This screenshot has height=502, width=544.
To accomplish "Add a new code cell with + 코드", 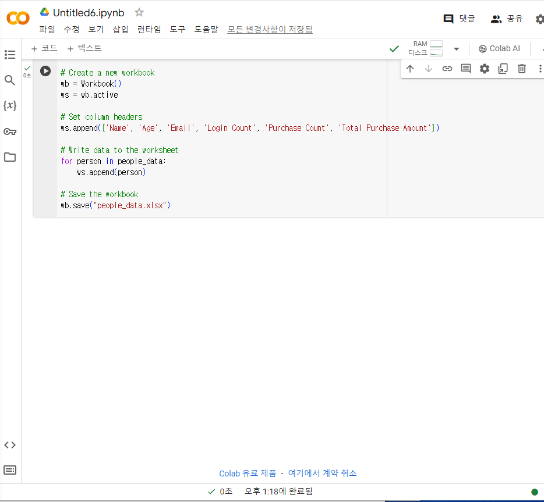I will 44,48.
